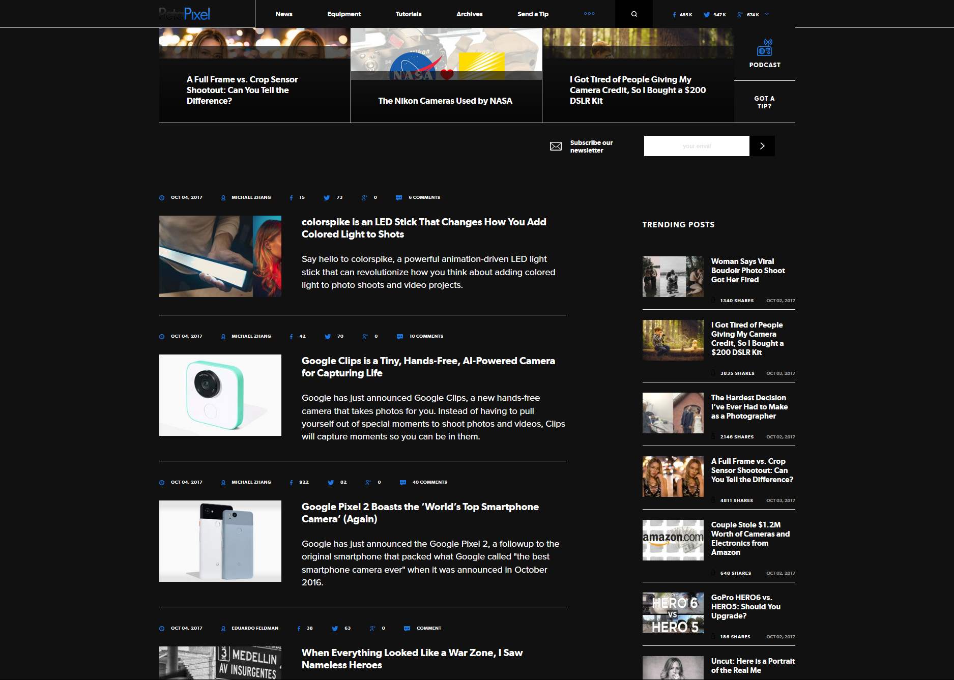954x680 pixels.
Task: Open Send a Tip menu item
Action: click(533, 14)
